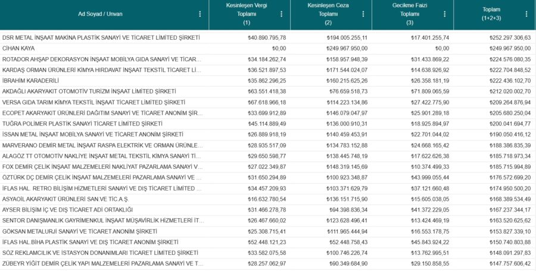The image size is (536, 271).
Task: Select penalty value 52.448.758,43
Action: [x=348, y=242]
